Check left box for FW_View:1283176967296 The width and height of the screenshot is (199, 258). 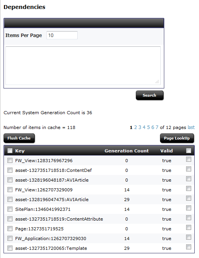[10, 161]
